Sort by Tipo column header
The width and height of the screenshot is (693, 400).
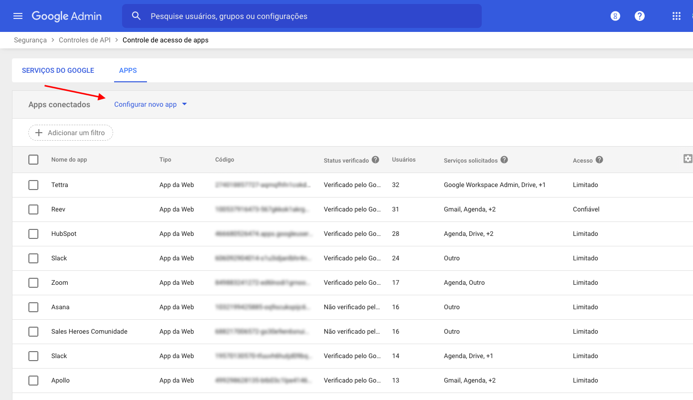click(x=165, y=160)
